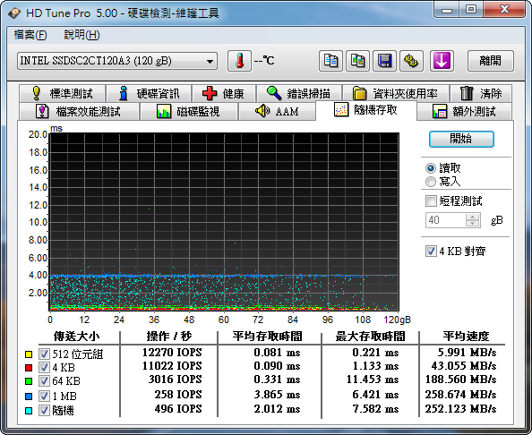The image size is (532, 435).
Task: Click the yellow 512 位元組 color swatch
Action: click(29, 354)
